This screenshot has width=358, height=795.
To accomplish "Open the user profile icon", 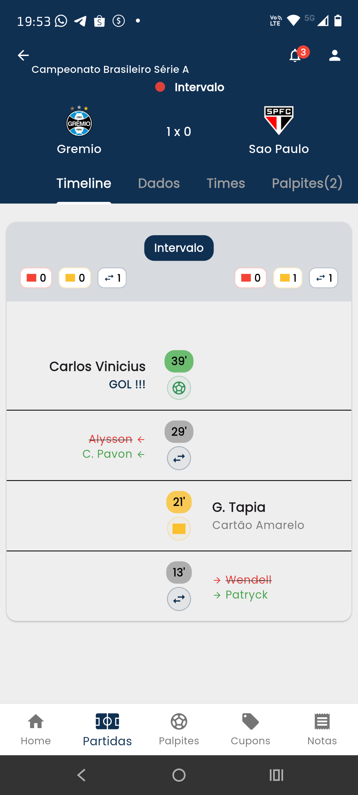I will click(x=335, y=55).
